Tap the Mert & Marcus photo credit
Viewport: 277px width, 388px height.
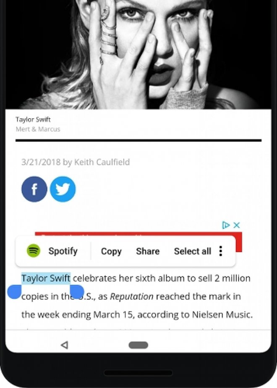(38, 129)
